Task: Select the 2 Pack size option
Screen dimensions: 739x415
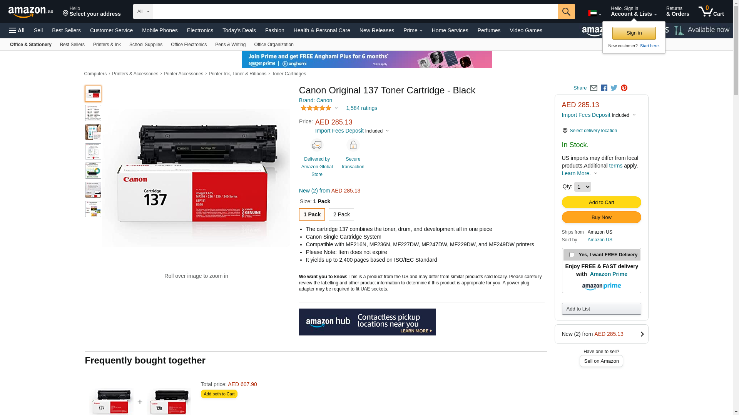Action: click(x=341, y=214)
